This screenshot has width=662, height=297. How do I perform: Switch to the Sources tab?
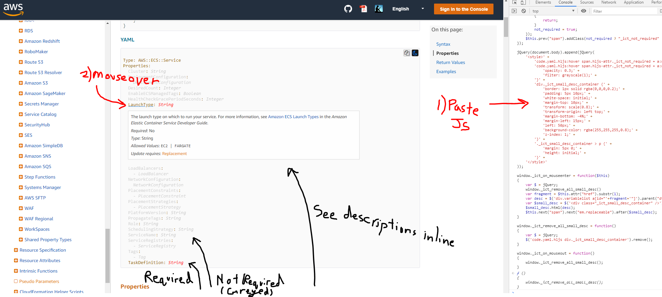pos(587,2)
